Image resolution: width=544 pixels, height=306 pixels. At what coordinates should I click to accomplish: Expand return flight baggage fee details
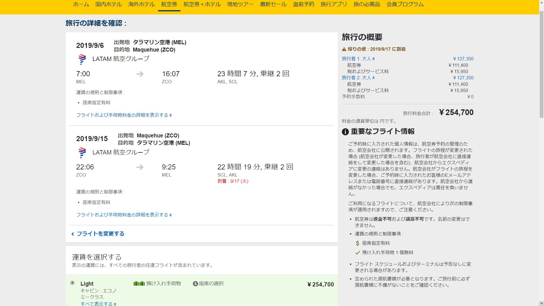tap(124, 215)
